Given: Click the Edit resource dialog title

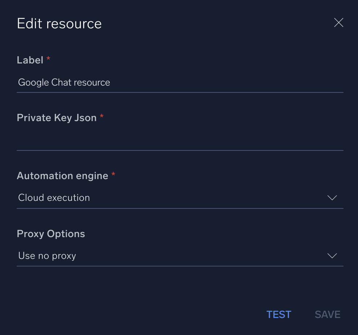Looking at the screenshot, I should click(59, 23).
